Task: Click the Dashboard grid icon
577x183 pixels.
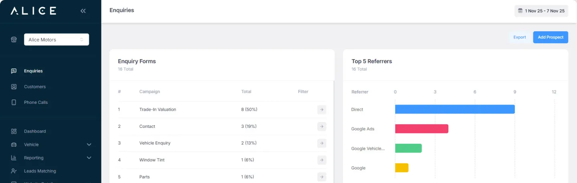Action: point(14,131)
